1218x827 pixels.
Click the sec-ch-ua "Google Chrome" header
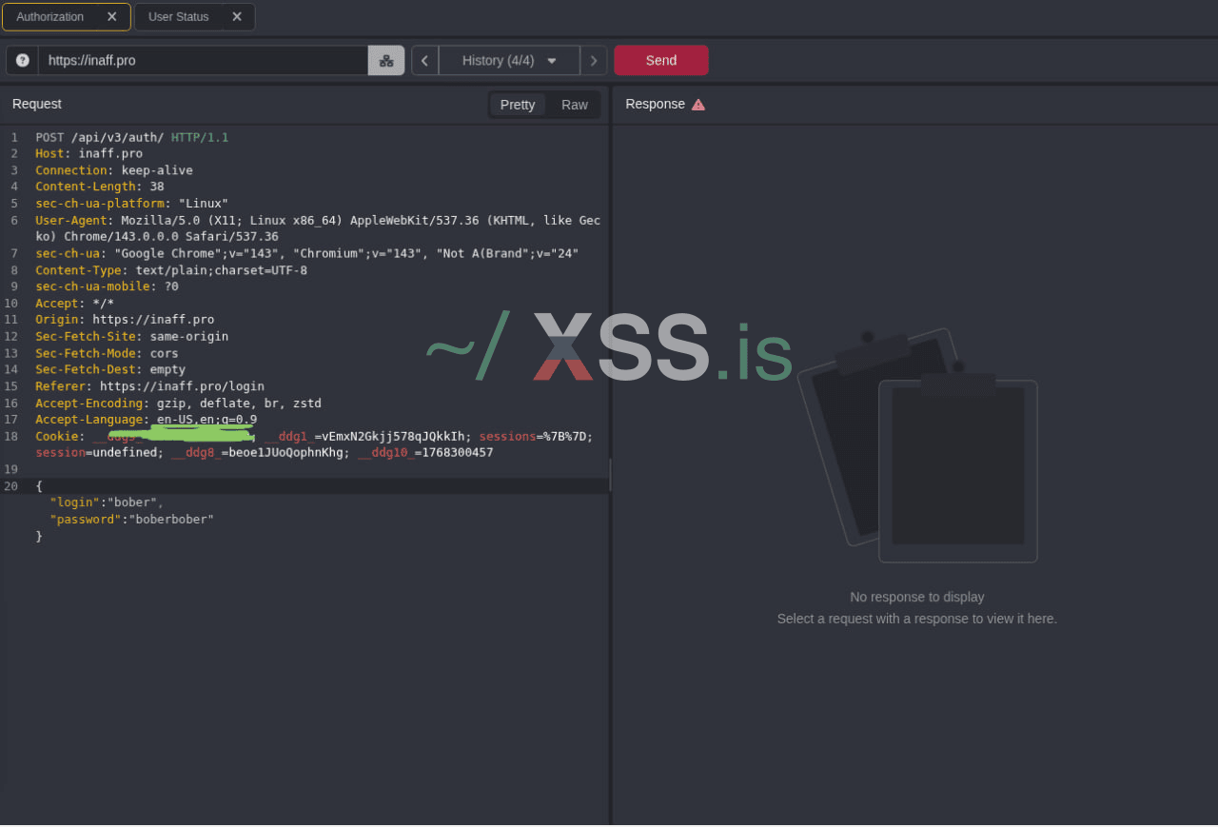(x=307, y=253)
